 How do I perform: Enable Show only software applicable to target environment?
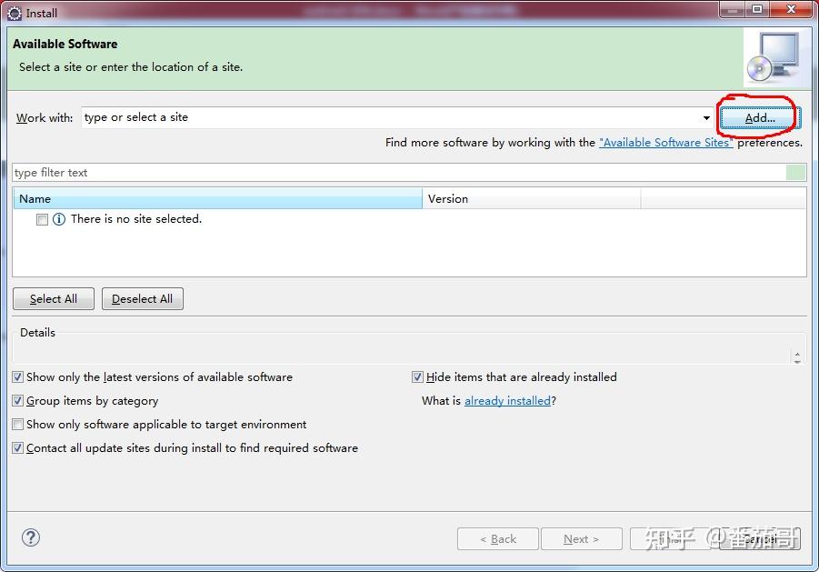(x=18, y=424)
